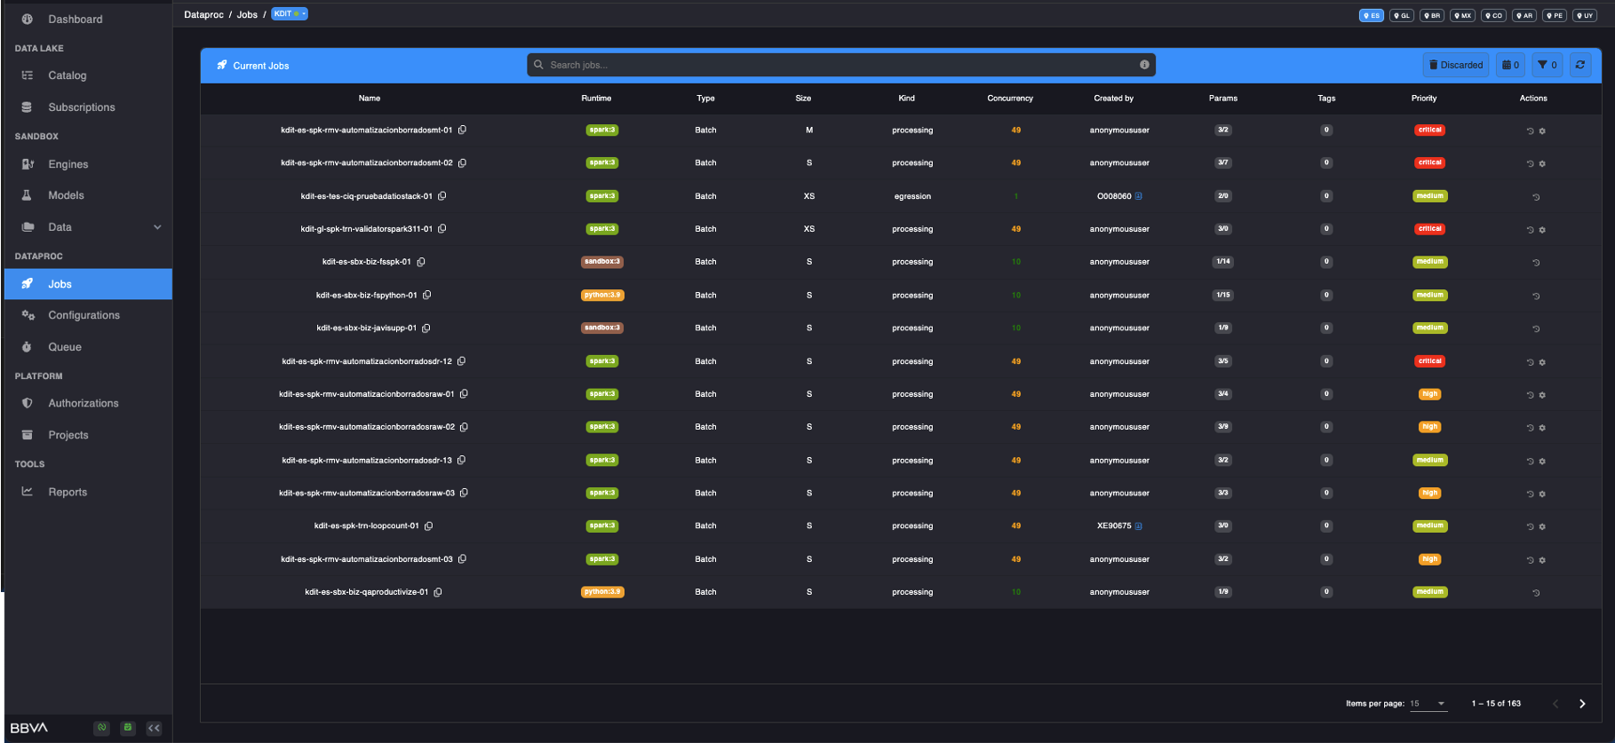Image resolution: width=1615 pixels, height=743 pixels.
Task: Copy name of kdit-es-spk-trn-loopcount-01 job
Action: coord(429,526)
